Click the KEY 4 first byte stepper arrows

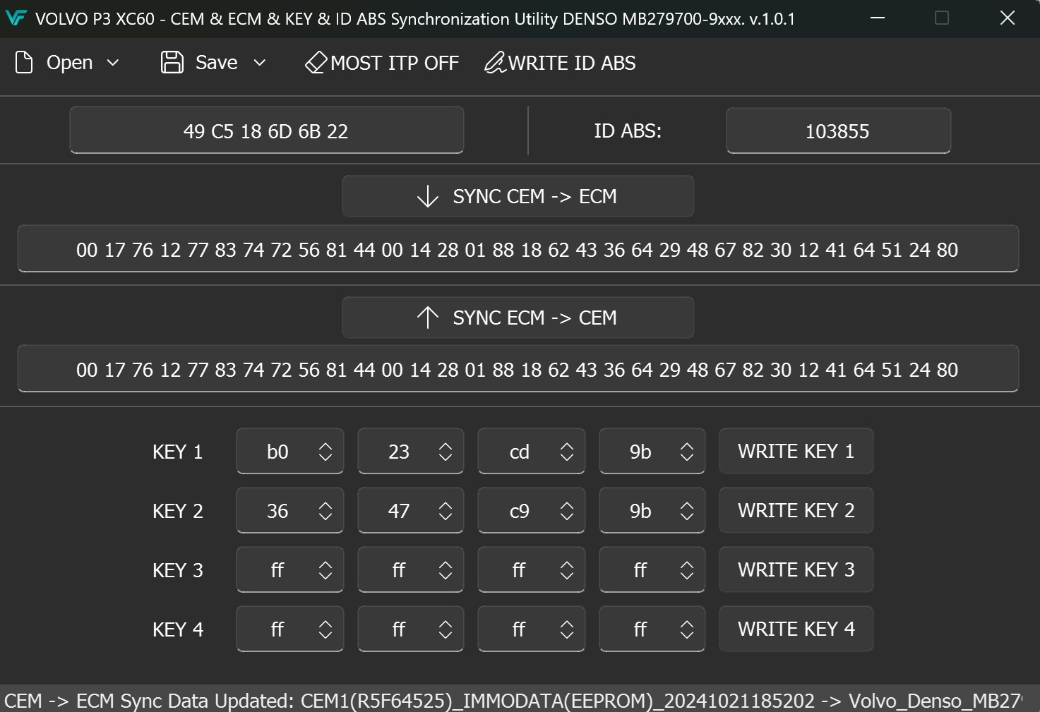click(x=325, y=629)
